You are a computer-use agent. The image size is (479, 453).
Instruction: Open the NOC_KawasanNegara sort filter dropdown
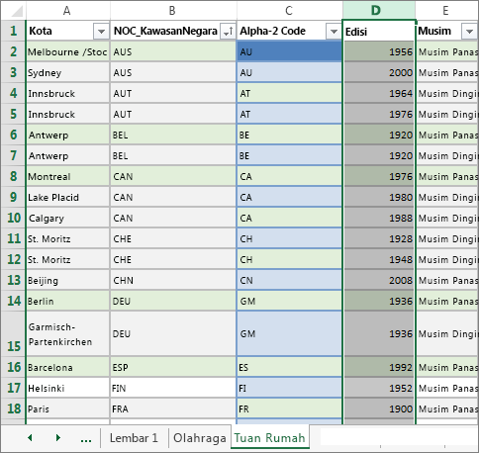pos(228,32)
